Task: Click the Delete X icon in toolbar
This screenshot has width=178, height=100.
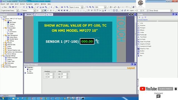Action: 24,7
